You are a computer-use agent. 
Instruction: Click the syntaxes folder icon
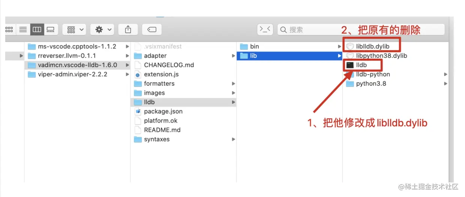click(x=138, y=139)
